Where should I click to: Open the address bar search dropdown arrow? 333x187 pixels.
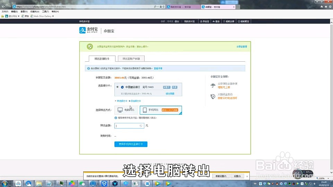158,7
